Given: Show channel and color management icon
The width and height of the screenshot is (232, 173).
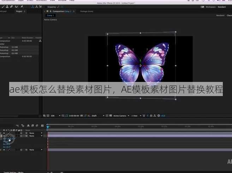Looking at the screenshot, I should (x=89, y=116).
